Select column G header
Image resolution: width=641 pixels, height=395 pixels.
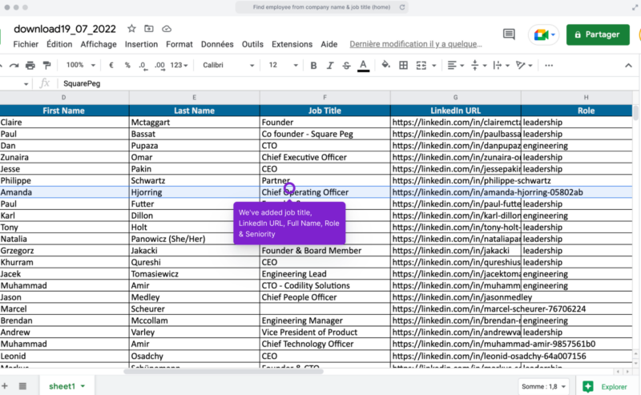[455, 97]
